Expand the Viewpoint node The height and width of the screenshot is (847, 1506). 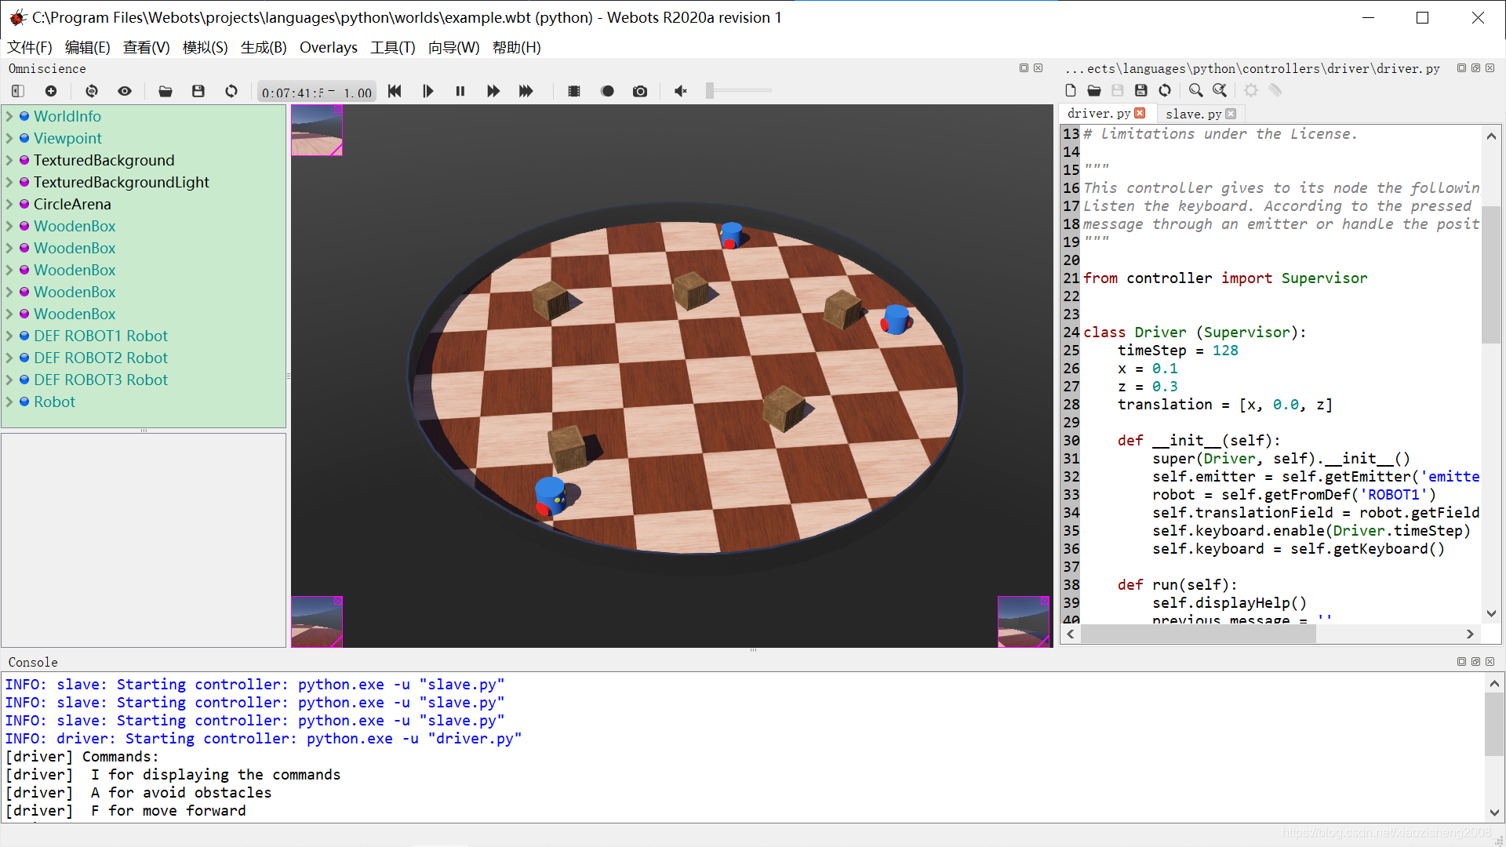[x=9, y=138]
